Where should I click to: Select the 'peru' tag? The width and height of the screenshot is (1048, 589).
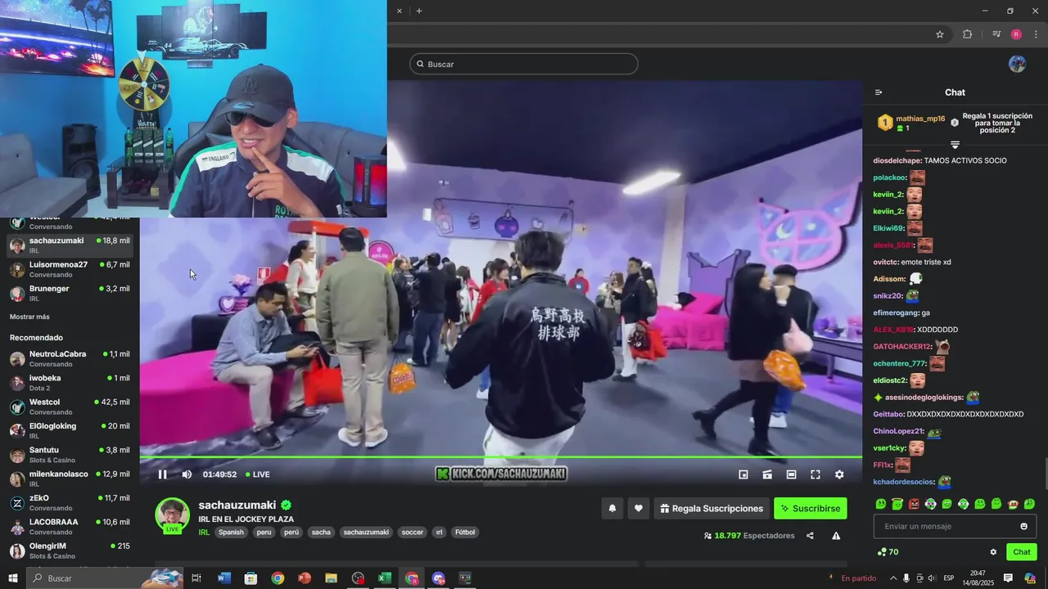[x=264, y=533]
